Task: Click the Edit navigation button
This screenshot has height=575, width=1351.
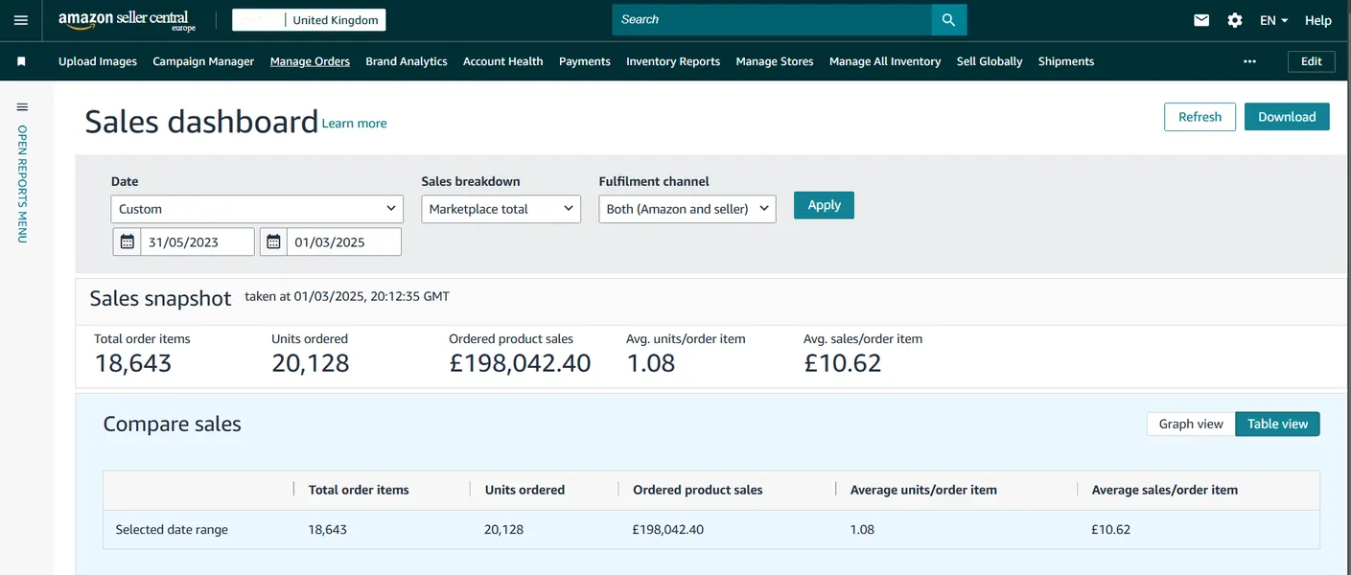Action: click(1312, 61)
